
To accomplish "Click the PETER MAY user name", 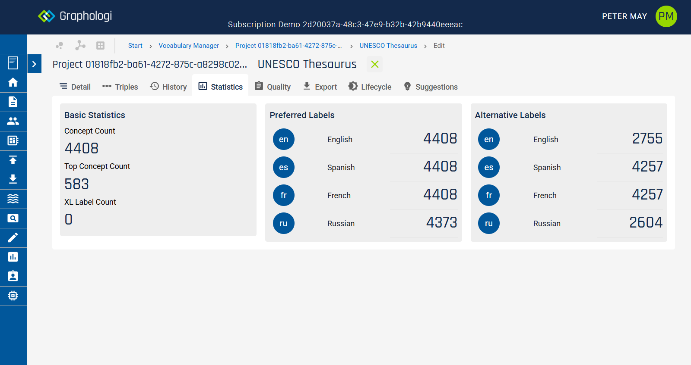I will pos(624,16).
